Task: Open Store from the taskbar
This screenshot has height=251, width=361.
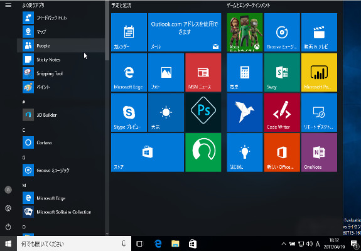Action: [193, 243]
